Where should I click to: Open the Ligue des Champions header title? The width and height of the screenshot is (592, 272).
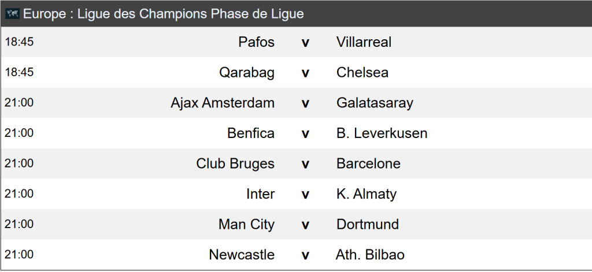click(164, 14)
